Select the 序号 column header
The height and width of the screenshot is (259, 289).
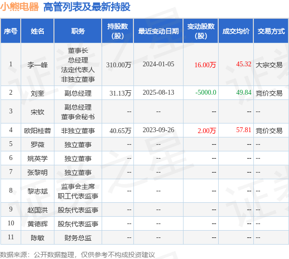coord(11,31)
